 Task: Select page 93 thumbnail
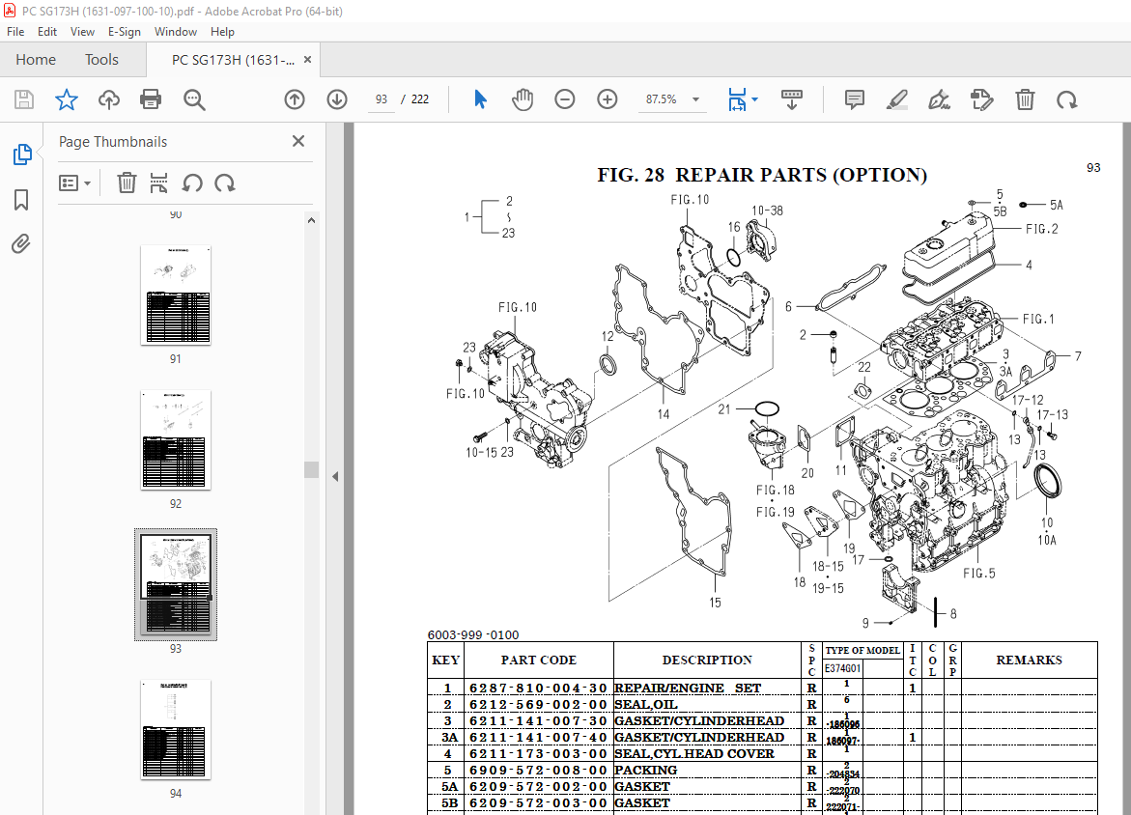pos(175,584)
